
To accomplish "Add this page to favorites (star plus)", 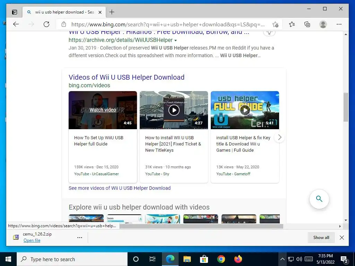I will pyautogui.click(x=275, y=25).
